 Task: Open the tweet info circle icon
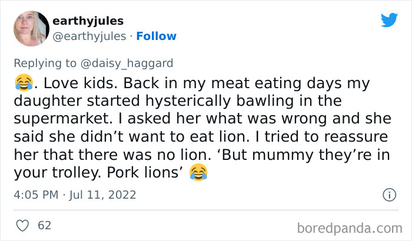click(388, 194)
